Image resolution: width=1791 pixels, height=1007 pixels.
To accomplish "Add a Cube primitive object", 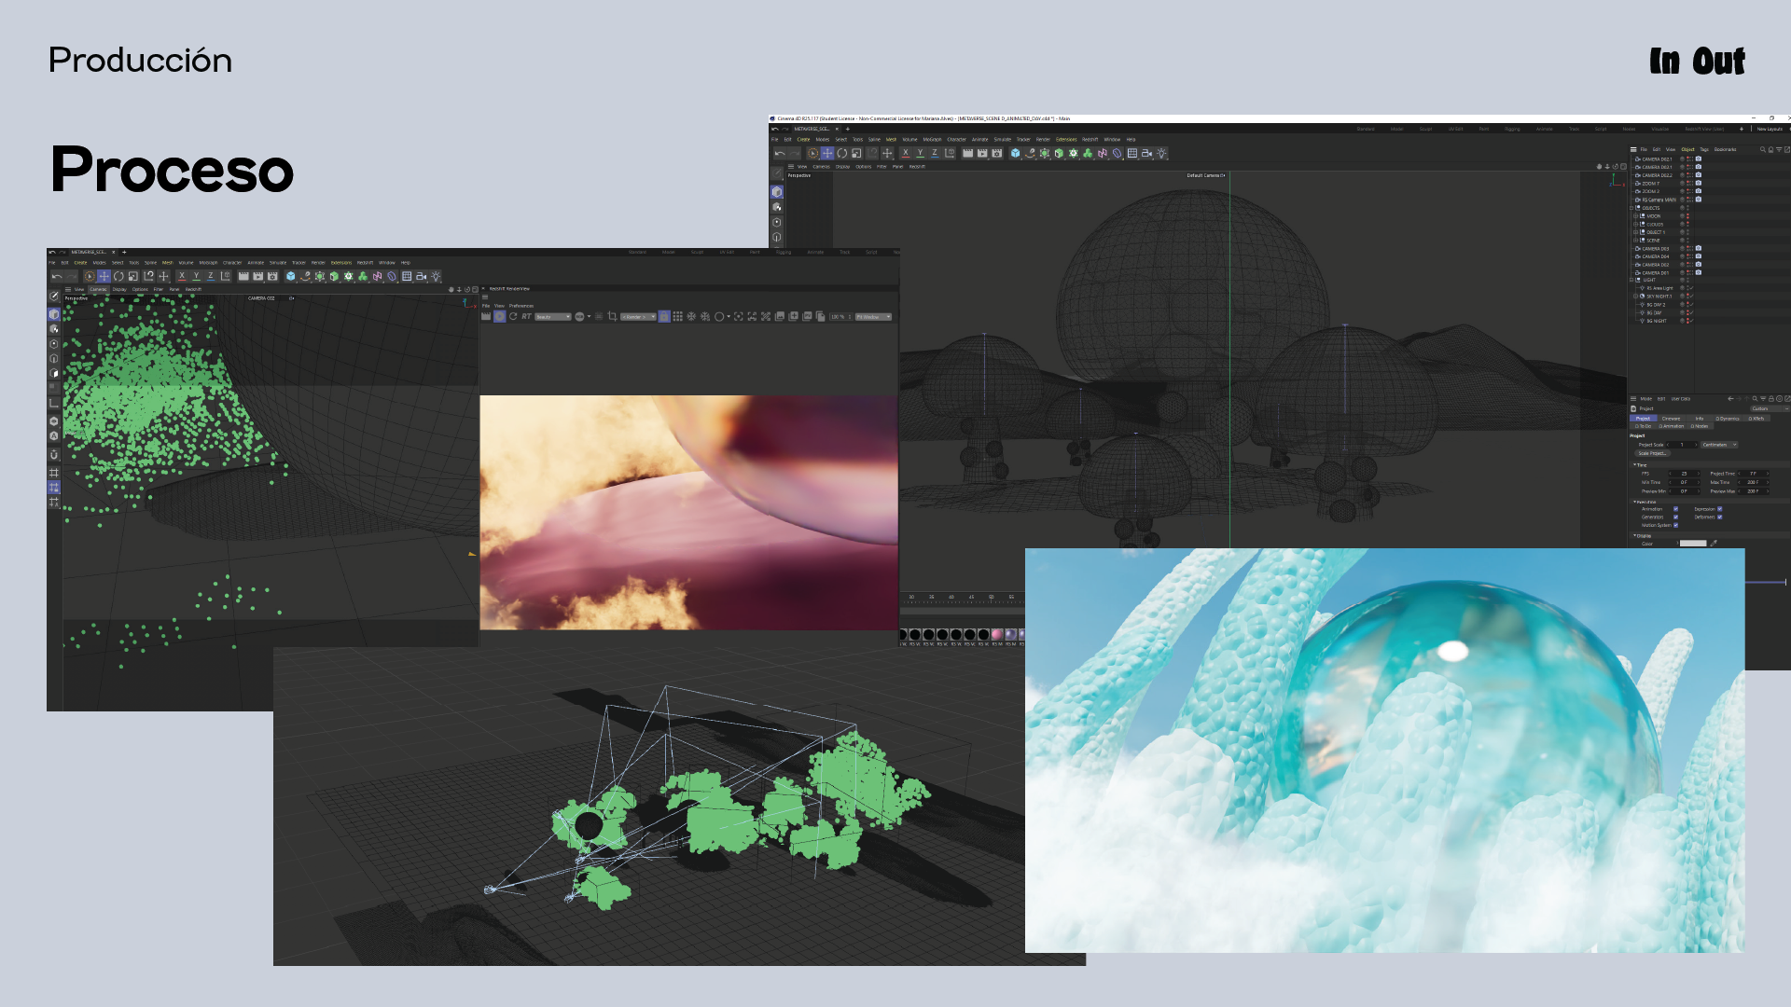I will [x=1015, y=154].
